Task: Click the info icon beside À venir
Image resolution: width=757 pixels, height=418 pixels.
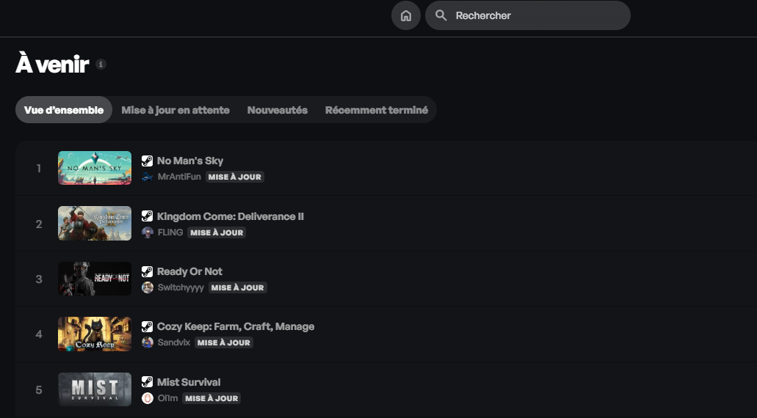Action: click(x=101, y=65)
